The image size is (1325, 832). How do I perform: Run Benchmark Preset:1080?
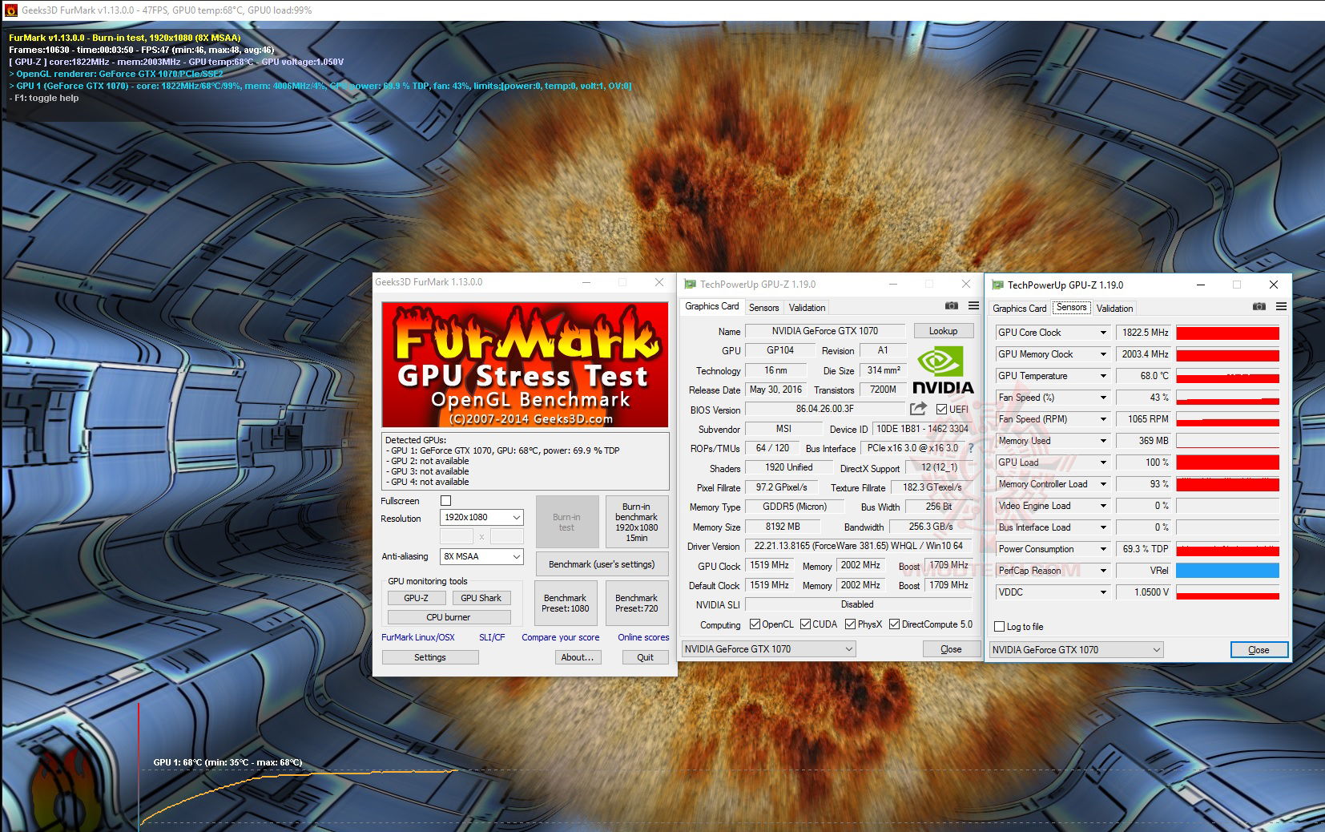click(565, 604)
